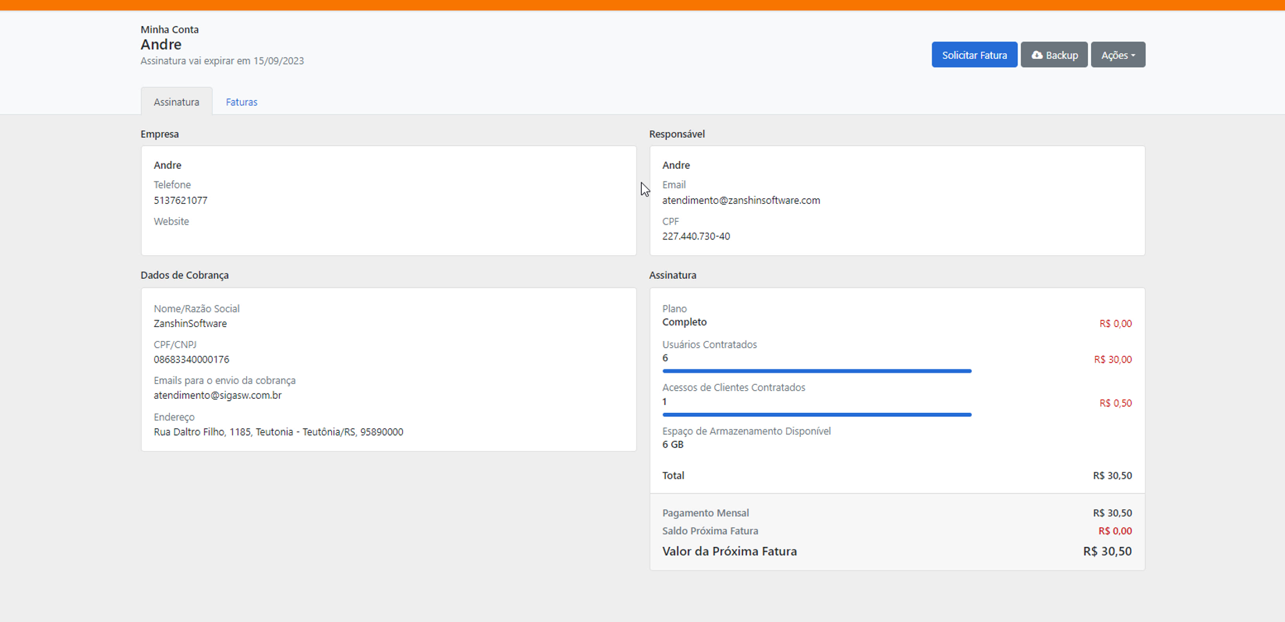Click the cloud icon on Backup
1285x622 pixels.
[x=1037, y=55]
